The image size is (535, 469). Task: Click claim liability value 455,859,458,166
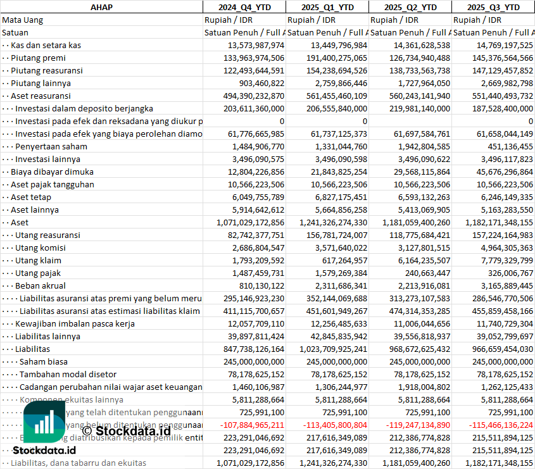503,311
